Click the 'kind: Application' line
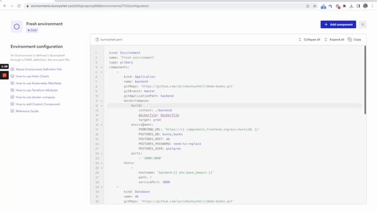This screenshot has height=212, width=377. (x=140, y=77)
